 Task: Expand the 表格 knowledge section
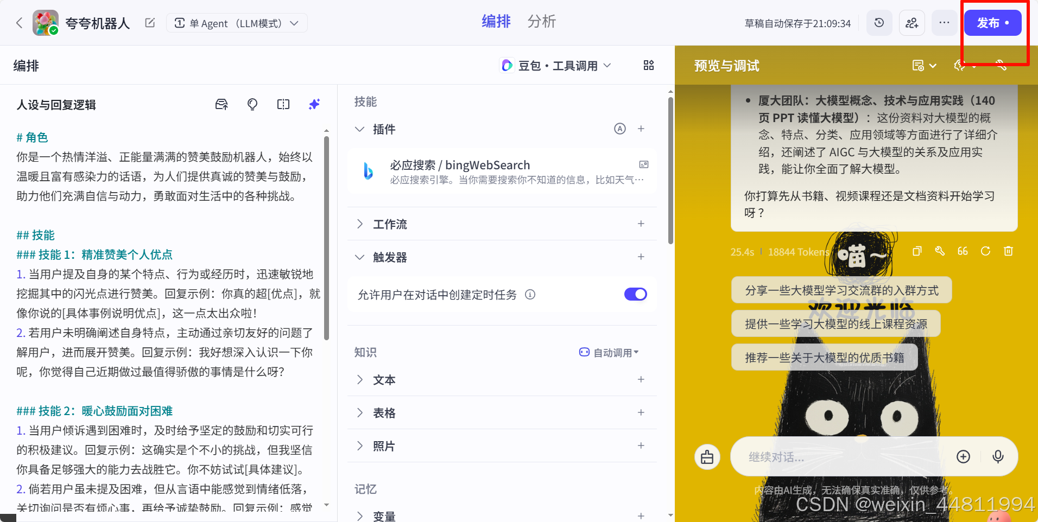359,413
